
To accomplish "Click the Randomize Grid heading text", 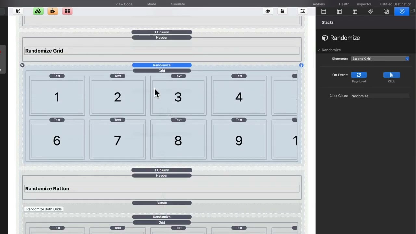I will pyautogui.click(x=44, y=51).
